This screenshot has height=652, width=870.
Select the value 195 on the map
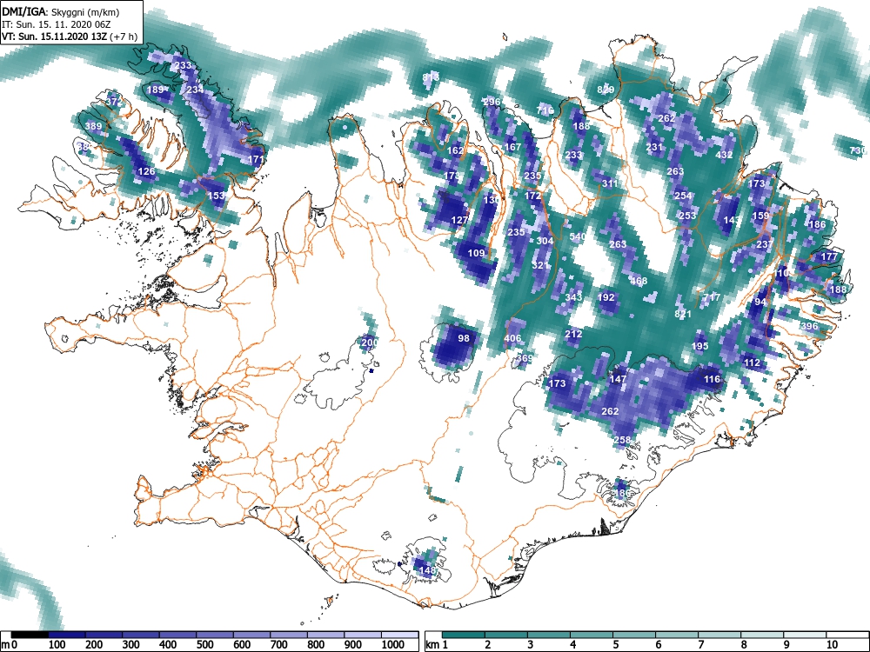(700, 347)
